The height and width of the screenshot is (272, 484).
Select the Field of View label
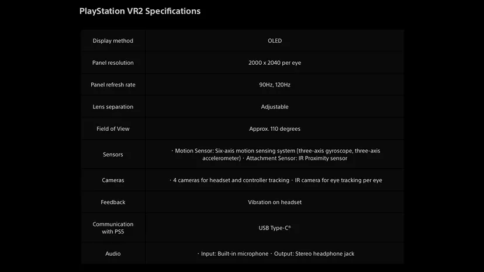pyautogui.click(x=113, y=129)
